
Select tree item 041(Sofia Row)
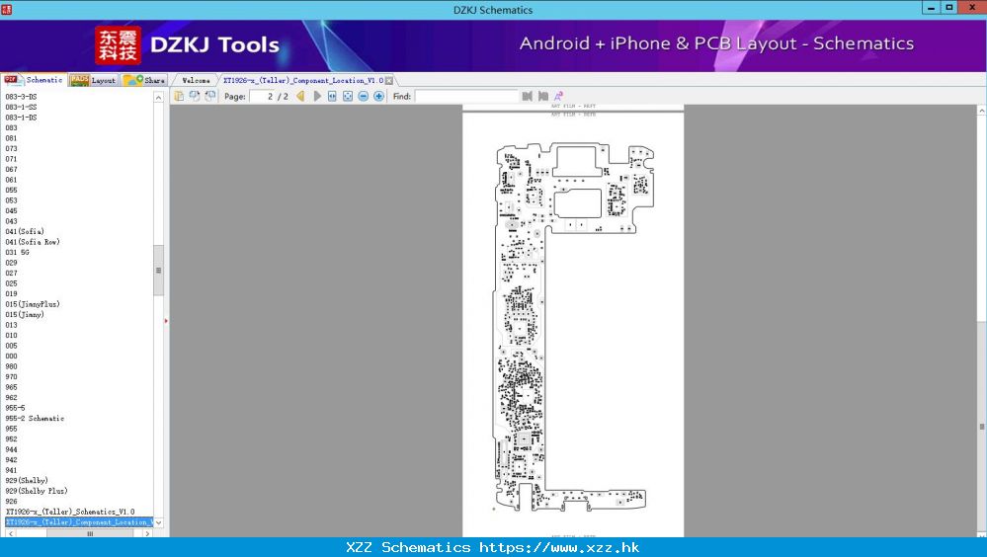point(32,242)
